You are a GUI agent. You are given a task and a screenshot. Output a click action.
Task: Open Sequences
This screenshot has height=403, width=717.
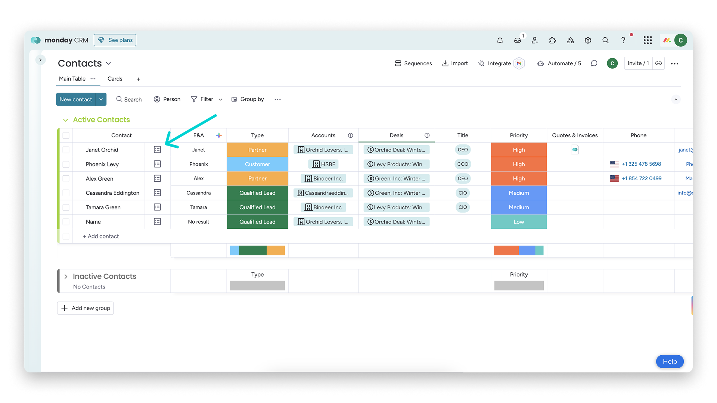[x=413, y=63]
